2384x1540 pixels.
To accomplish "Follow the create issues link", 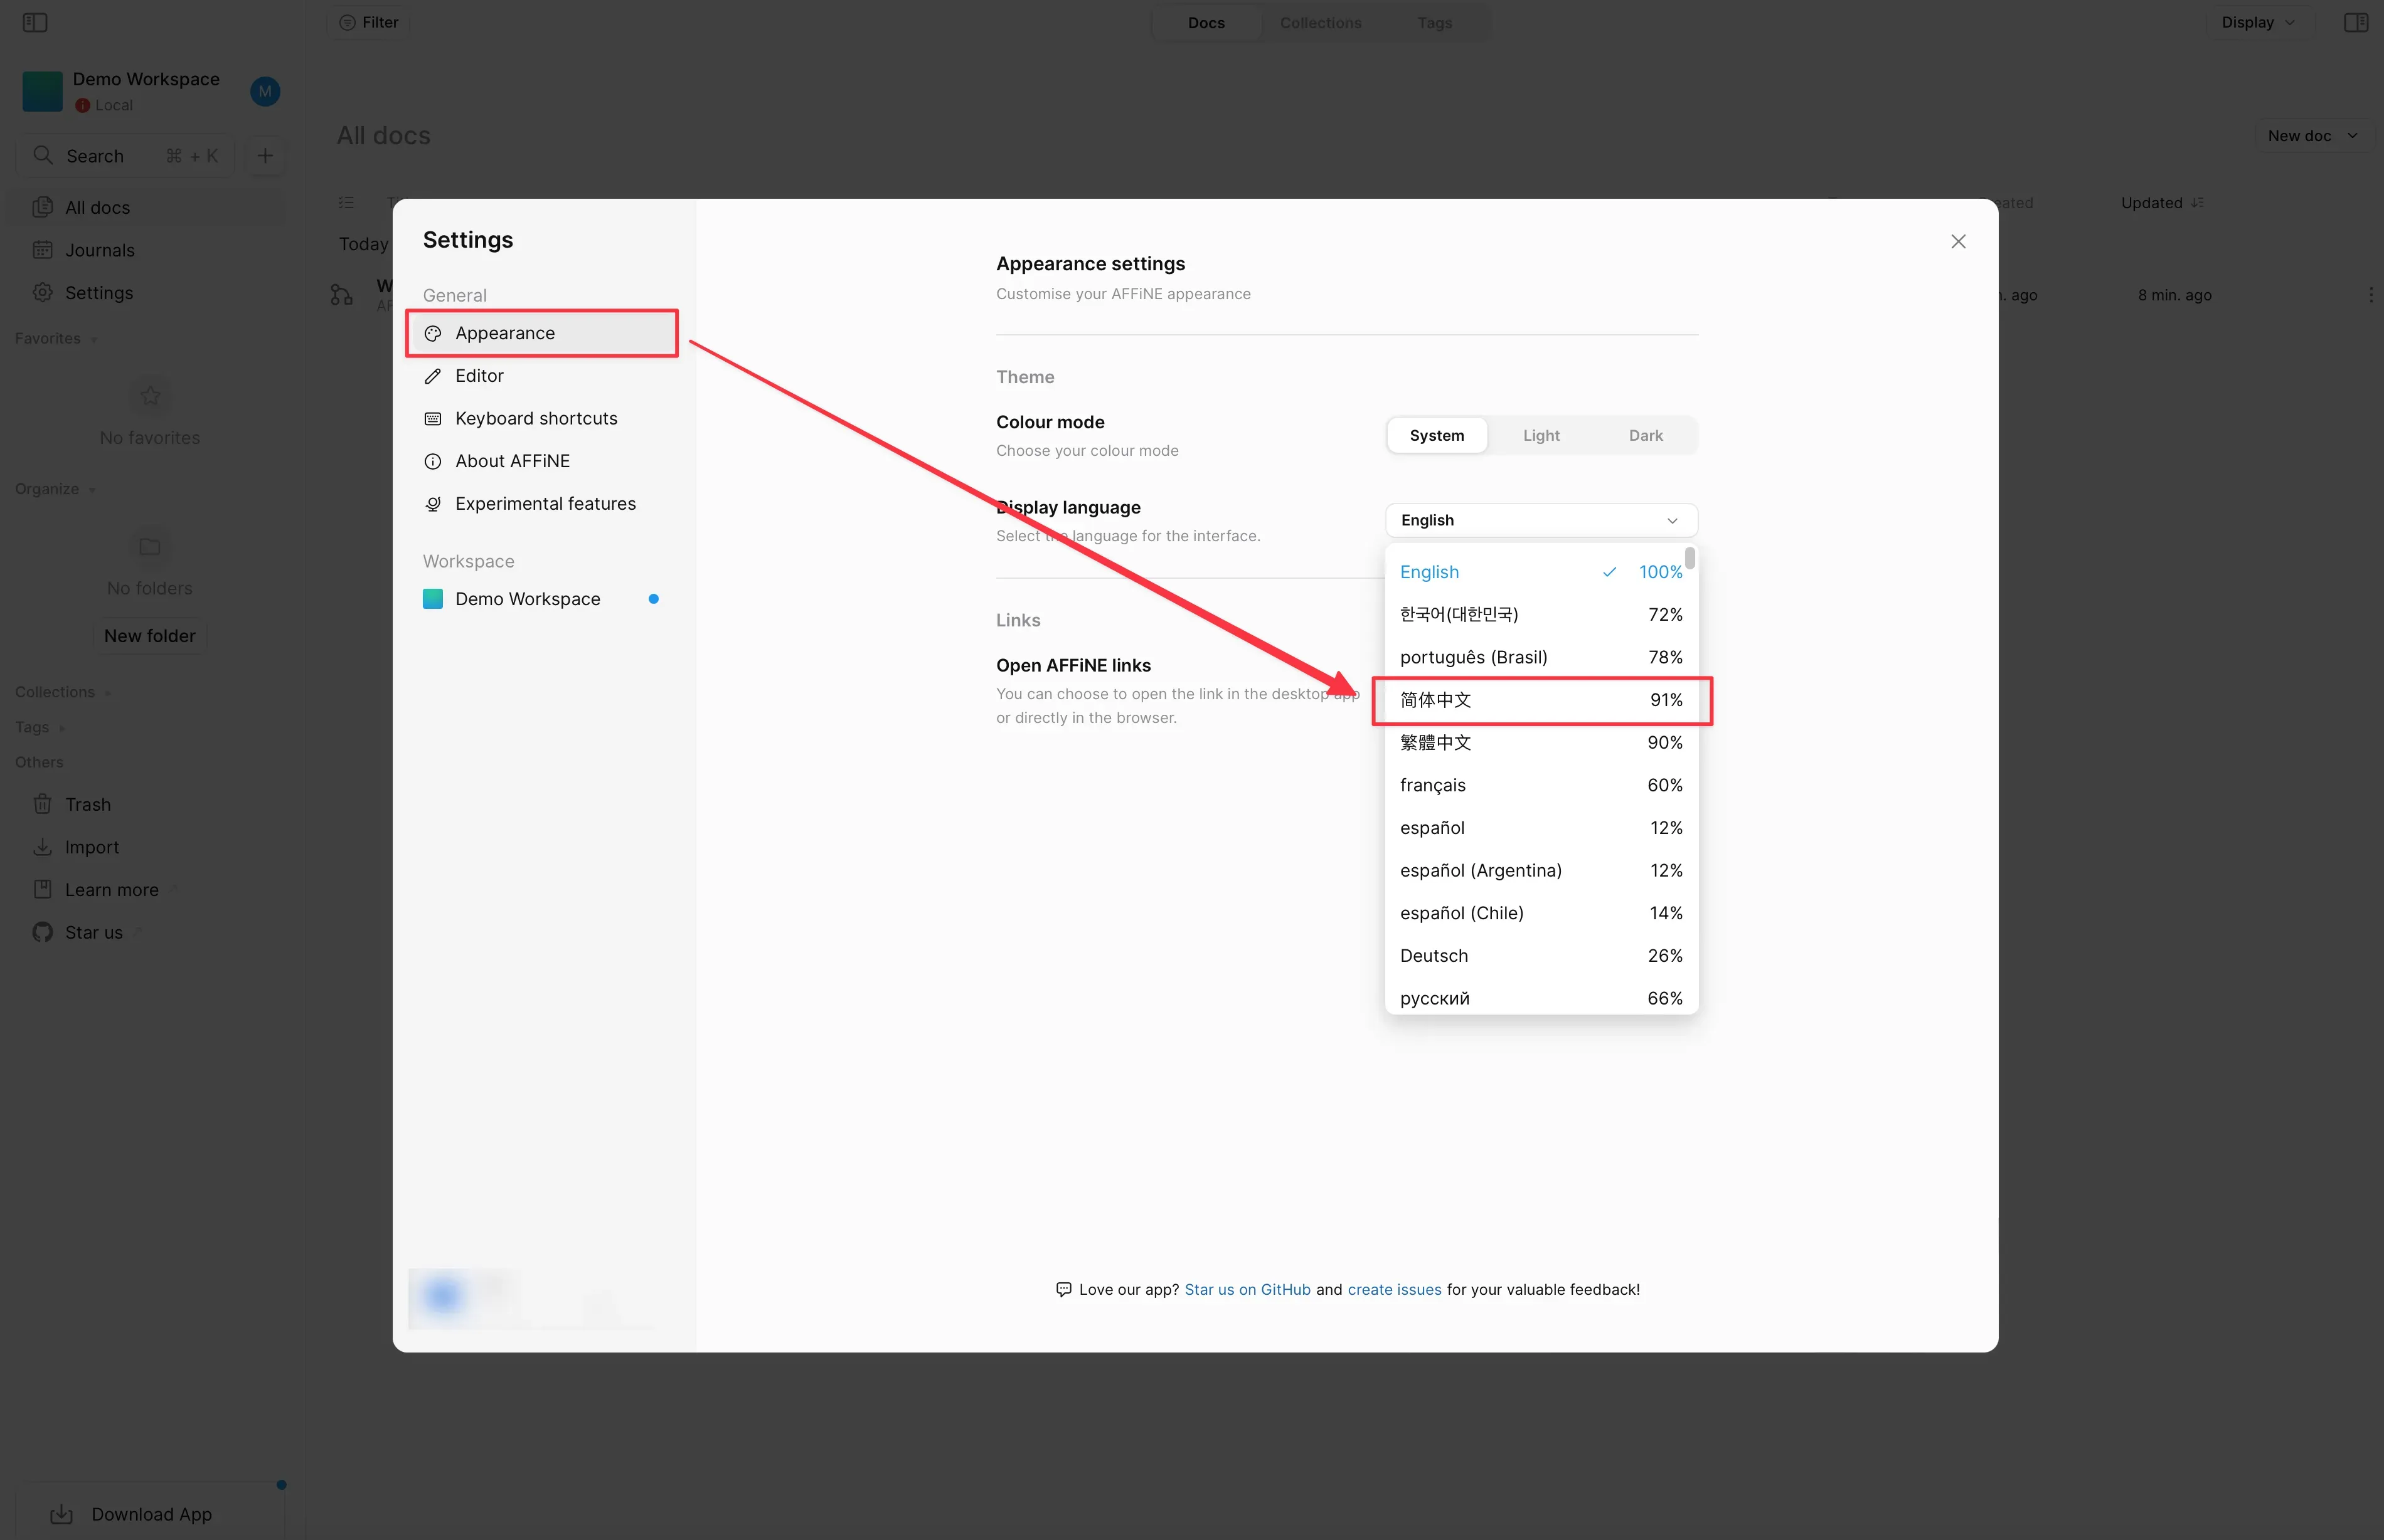I will (1393, 1290).
